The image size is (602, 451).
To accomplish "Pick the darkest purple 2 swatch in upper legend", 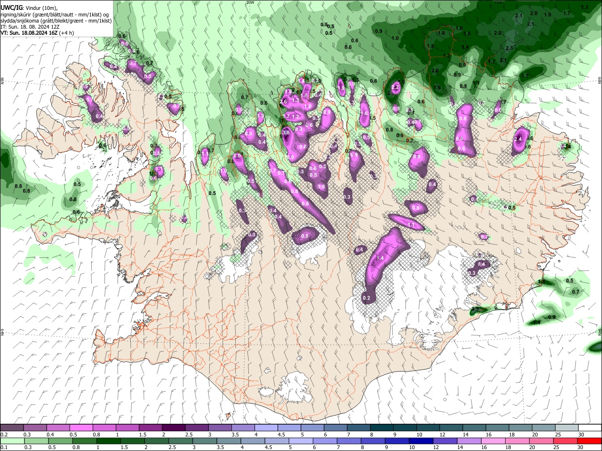I will click(x=173, y=428).
